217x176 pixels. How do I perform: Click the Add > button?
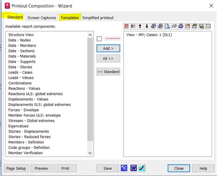click(108, 48)
